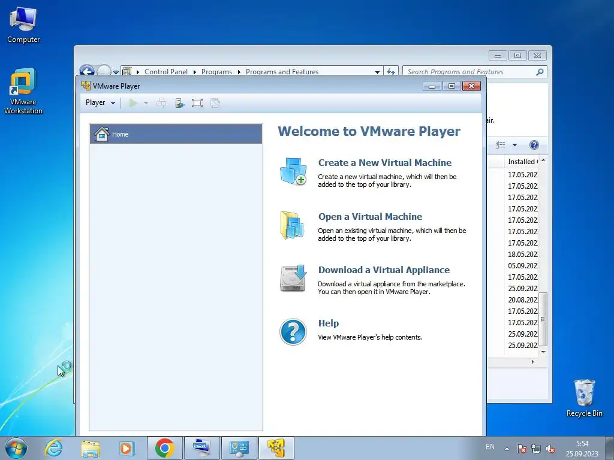Click the Installed On column header

(x=522, y=162)
